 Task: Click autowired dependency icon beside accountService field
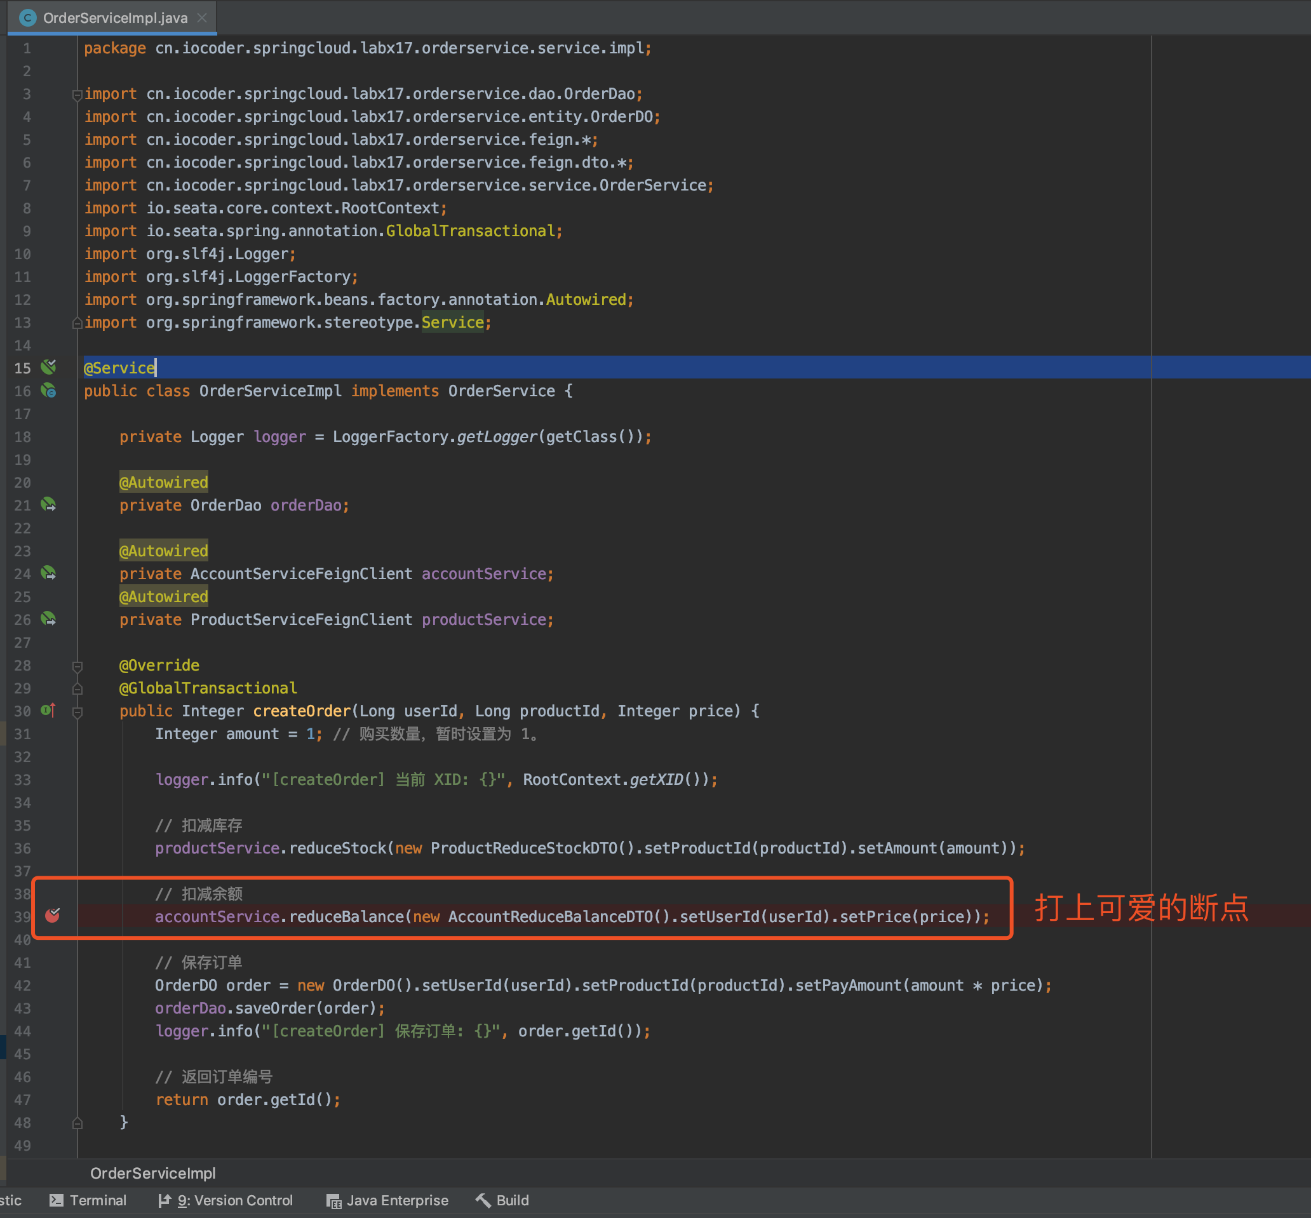pos(49,573)
